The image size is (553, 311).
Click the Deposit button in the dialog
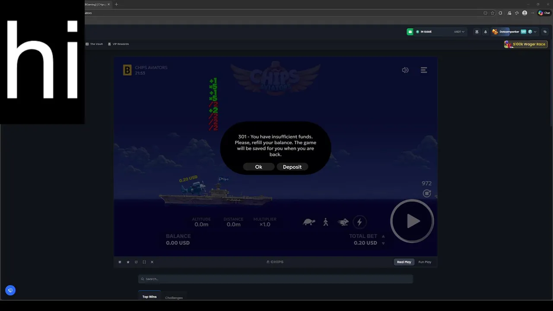(292, 167)
